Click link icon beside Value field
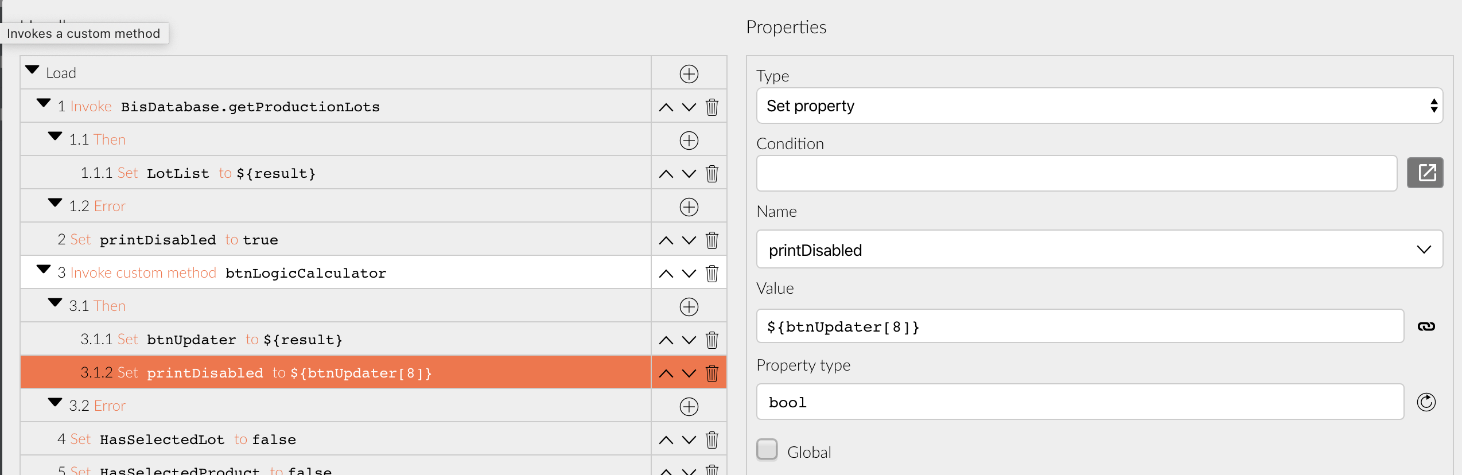The image size is (1462, 475). point(1426,326)
